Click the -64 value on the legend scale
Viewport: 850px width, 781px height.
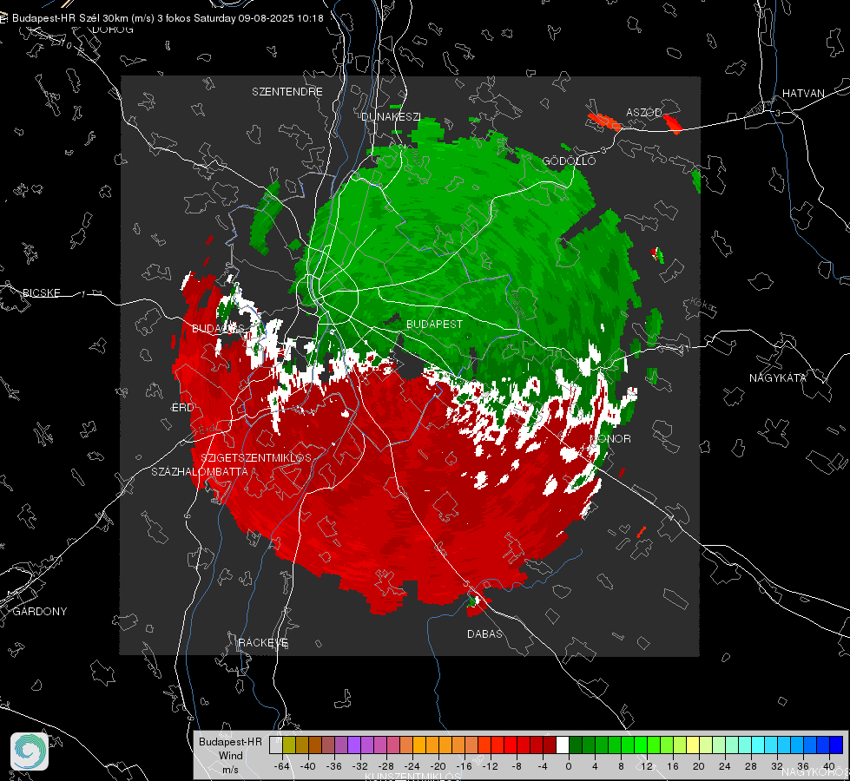point(282,766)
